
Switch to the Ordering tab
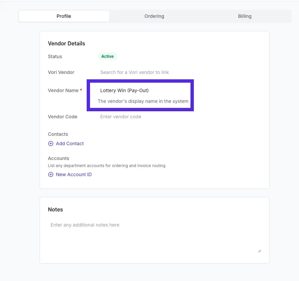point(154,16)
